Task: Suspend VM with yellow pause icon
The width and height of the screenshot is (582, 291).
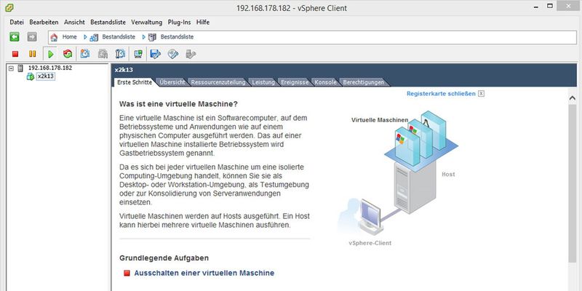Action: (33, 54)
